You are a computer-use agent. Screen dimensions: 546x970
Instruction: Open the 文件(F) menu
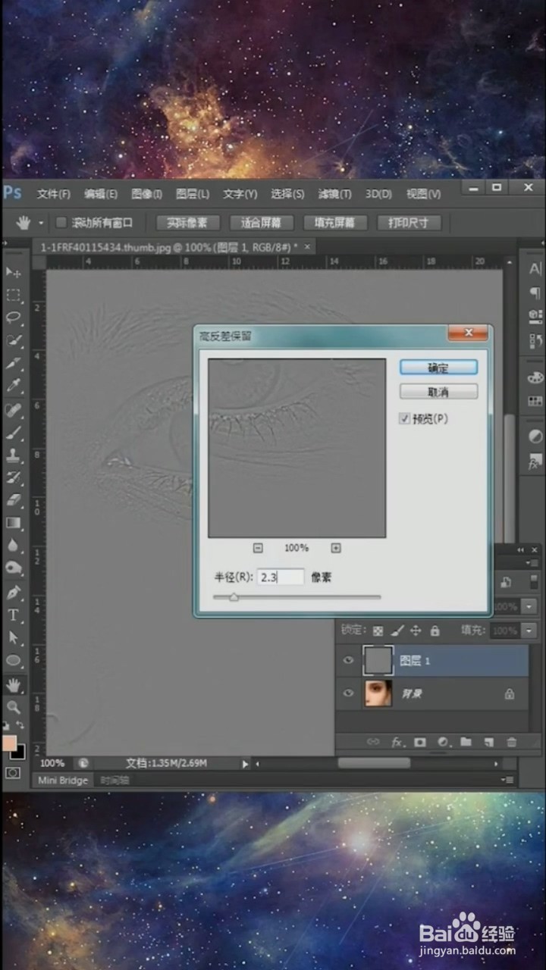(x=54, y=194)
